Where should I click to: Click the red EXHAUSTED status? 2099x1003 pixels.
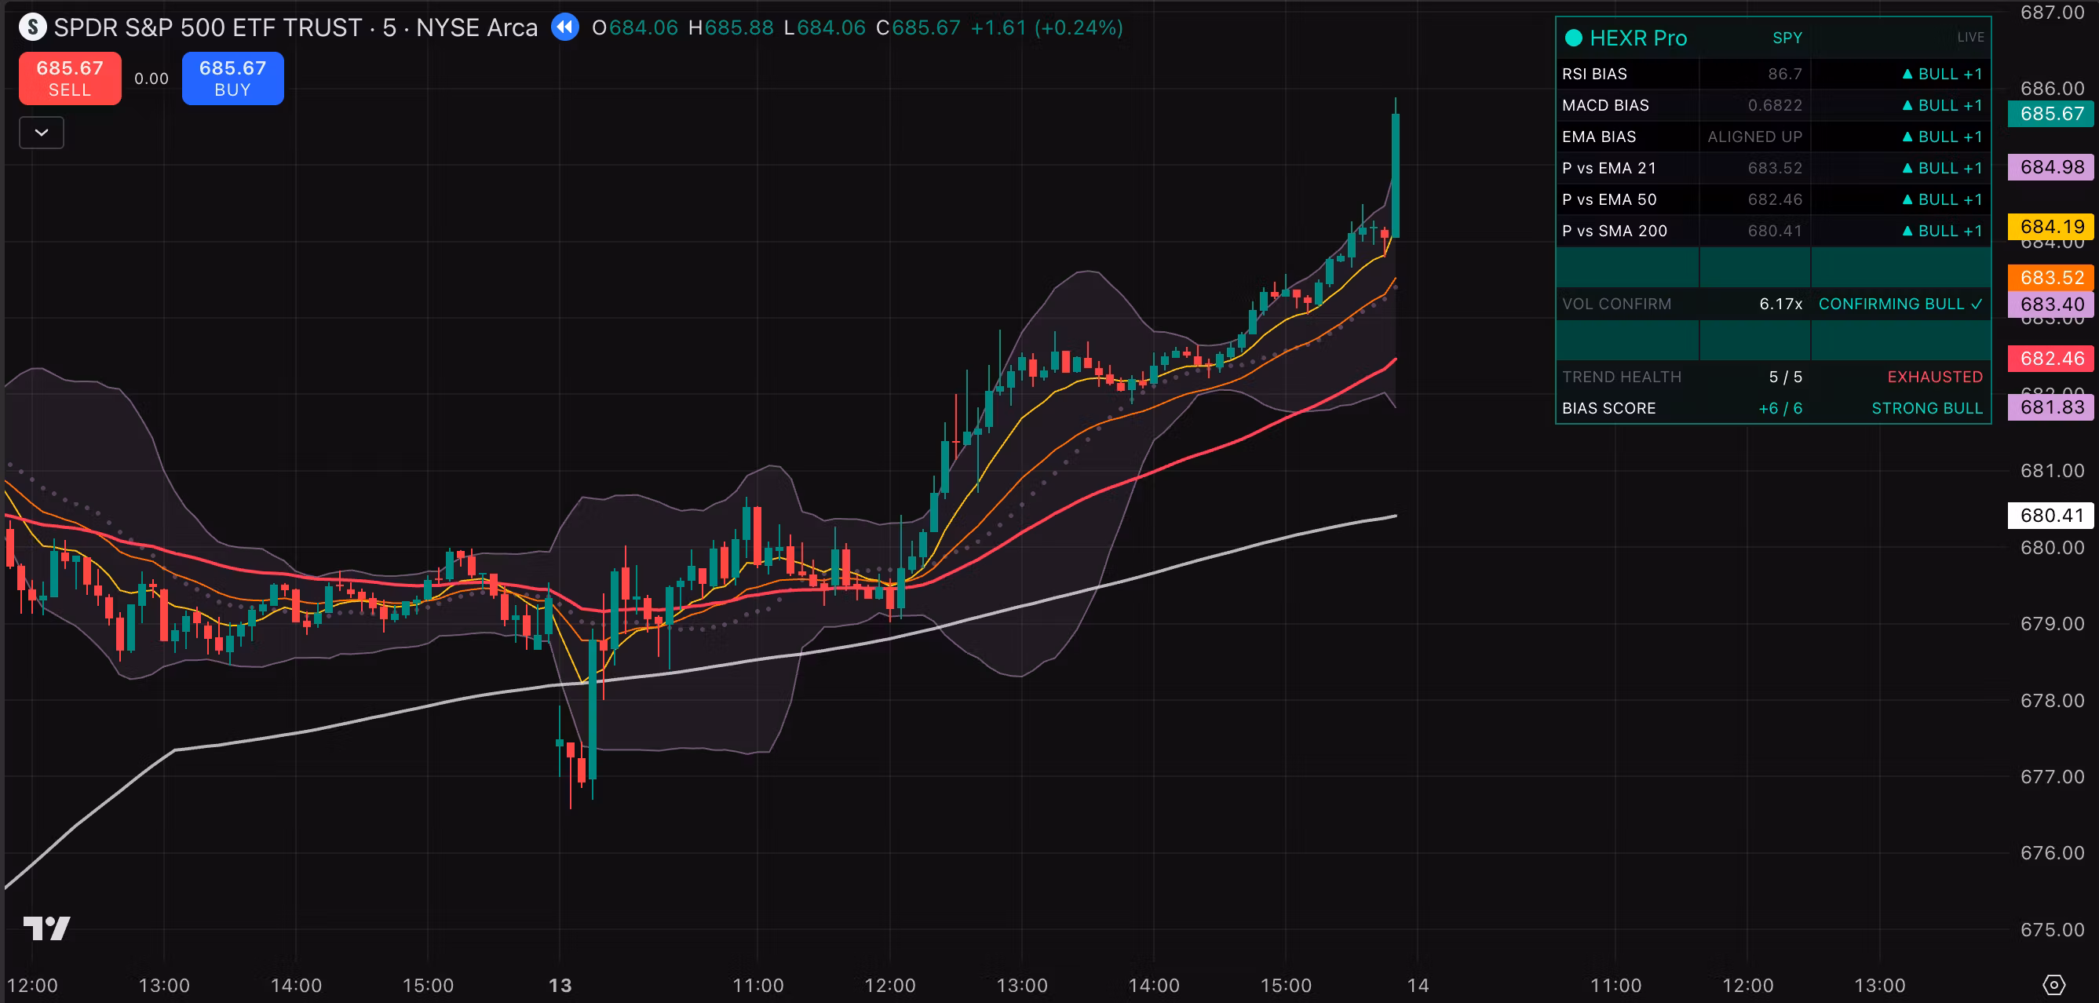(1935, 377)
